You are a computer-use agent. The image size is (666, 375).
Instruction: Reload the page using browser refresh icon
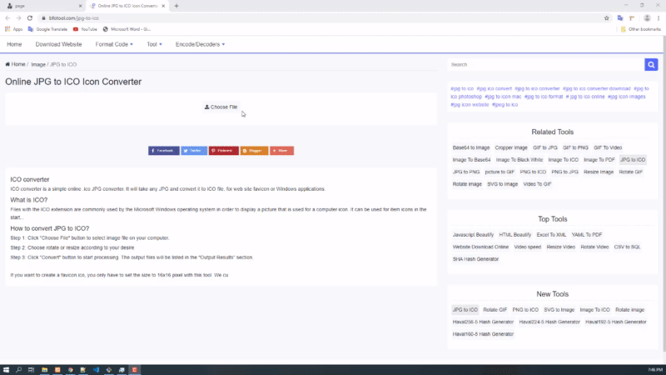tap(31, 17)
